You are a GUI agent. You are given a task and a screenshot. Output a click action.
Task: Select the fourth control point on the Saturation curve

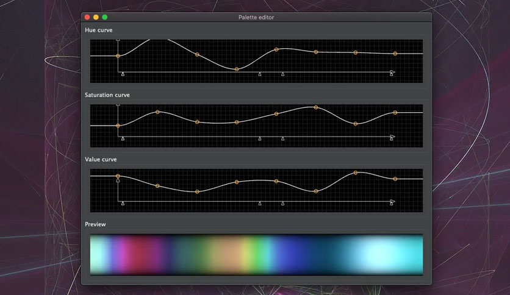[237, 123]
